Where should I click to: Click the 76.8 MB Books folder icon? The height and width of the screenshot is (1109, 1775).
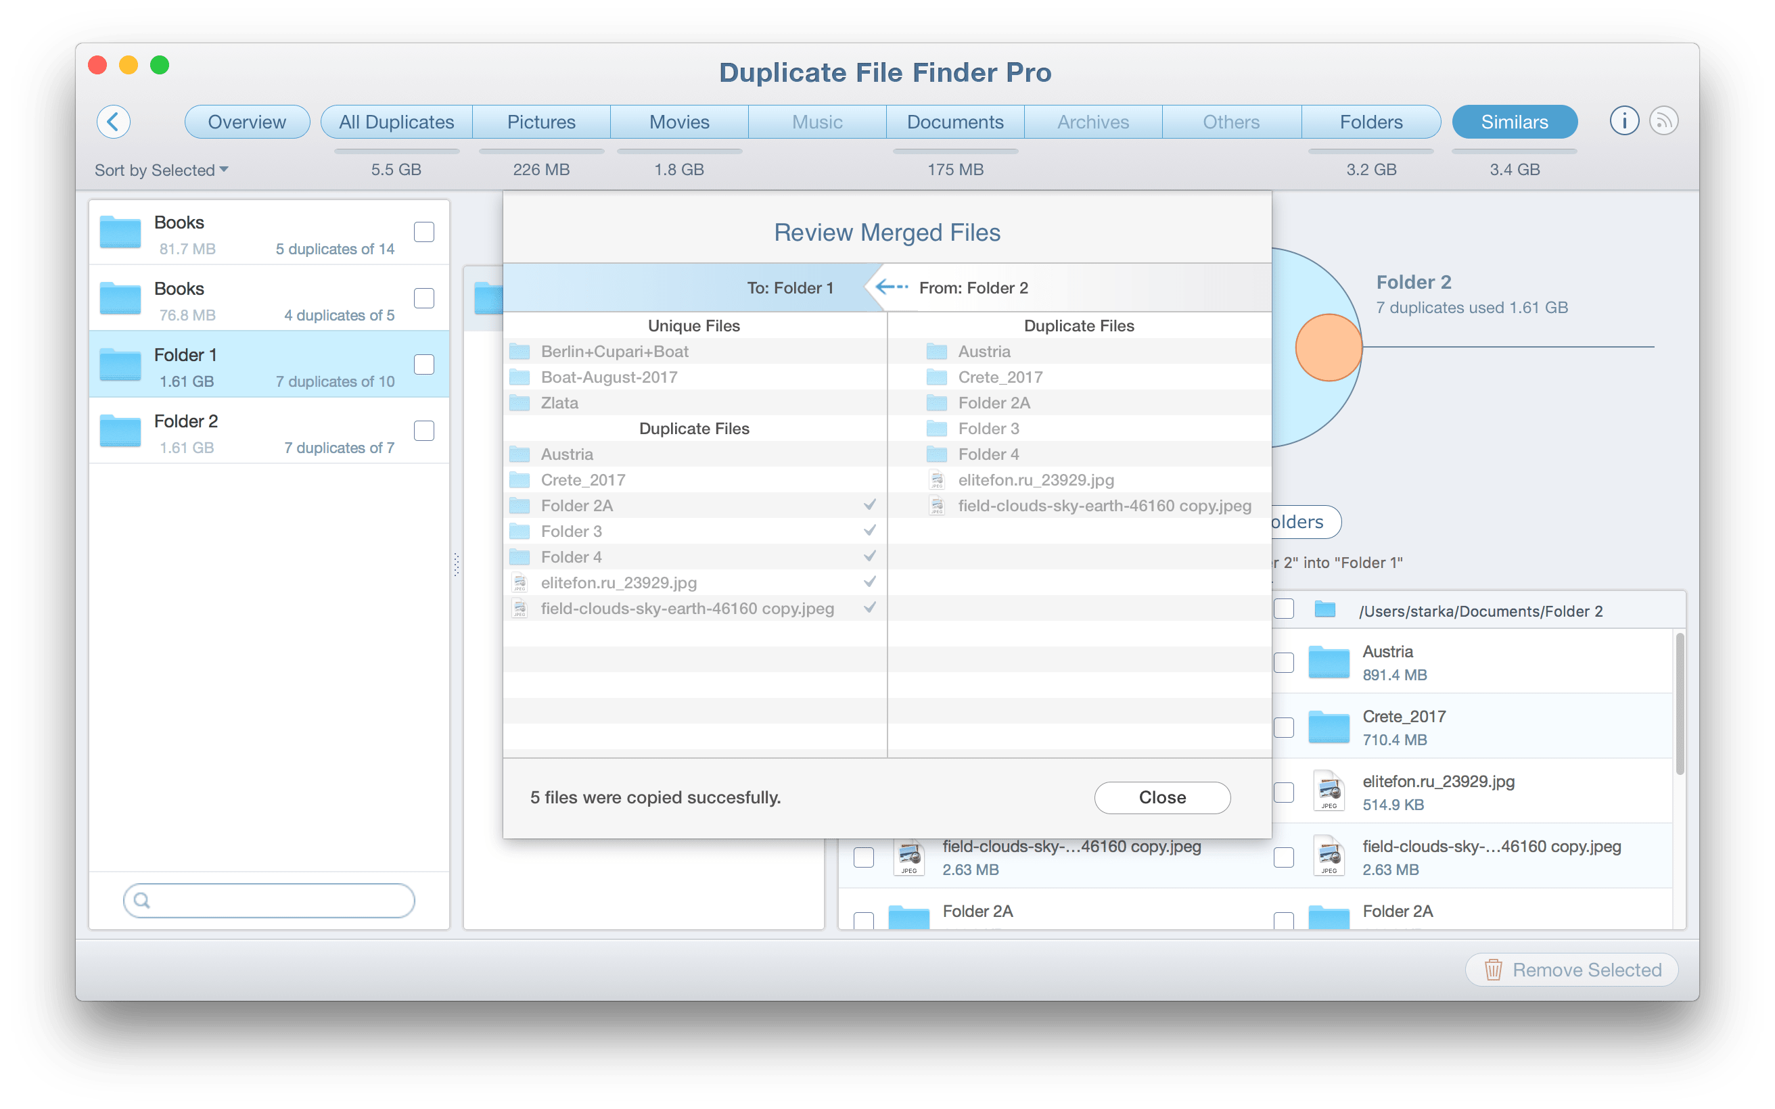120,298
